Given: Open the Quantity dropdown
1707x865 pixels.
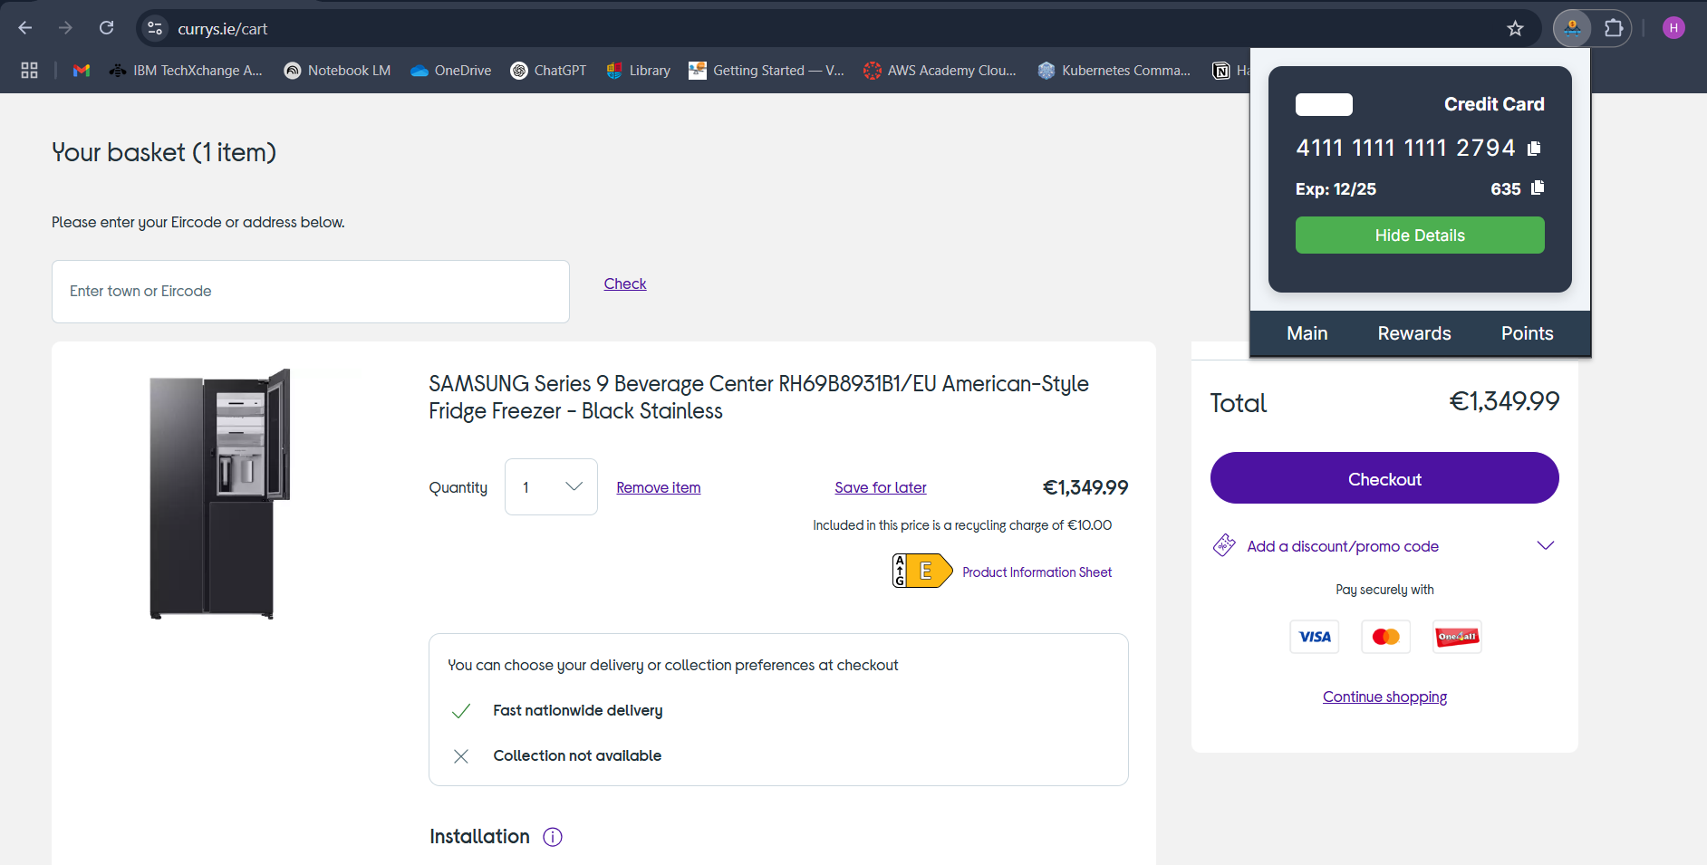Looking at the screenshot, I should [551, 487].
